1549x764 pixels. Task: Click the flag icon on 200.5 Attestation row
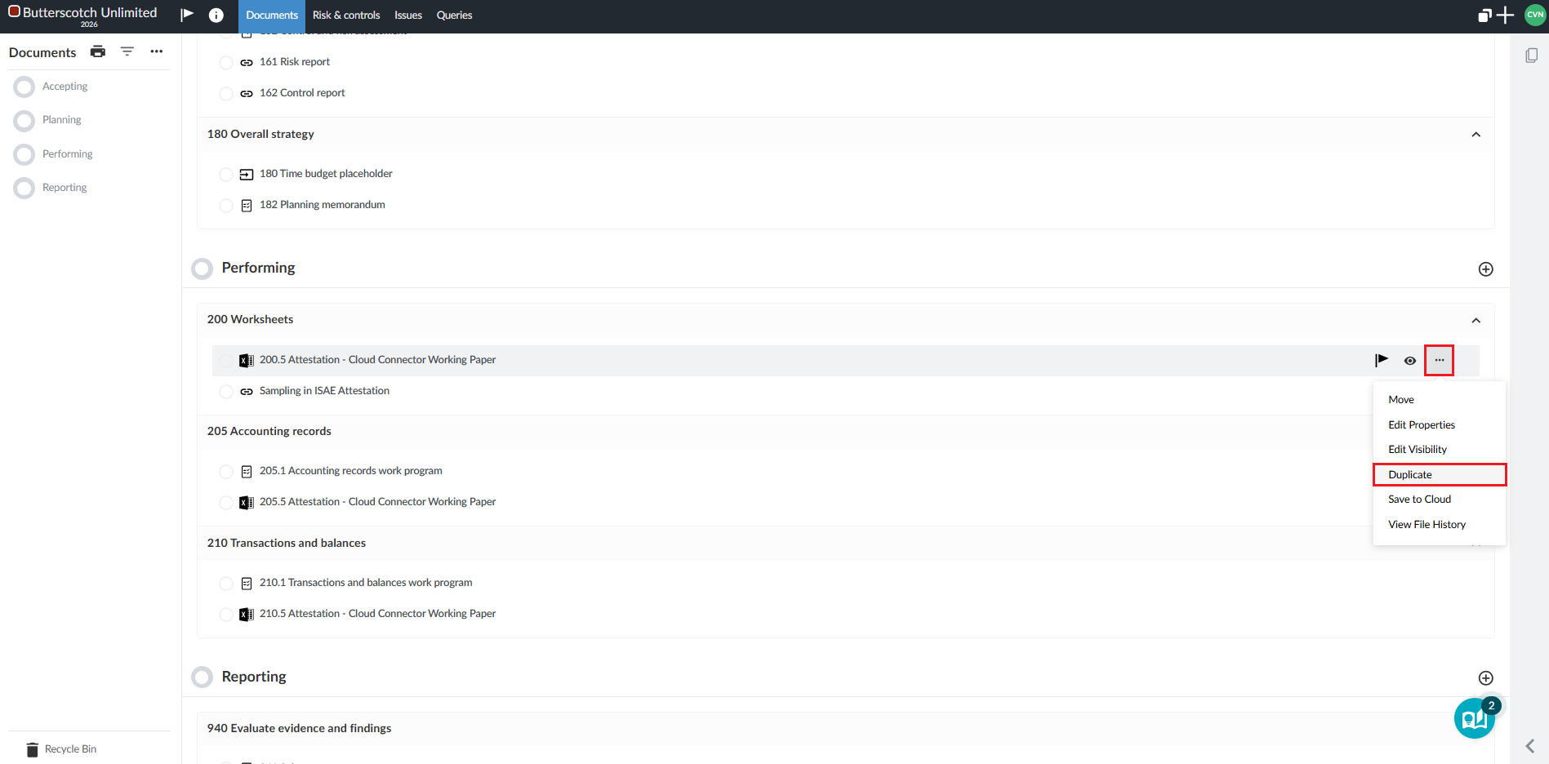[x=1381, y=360]
